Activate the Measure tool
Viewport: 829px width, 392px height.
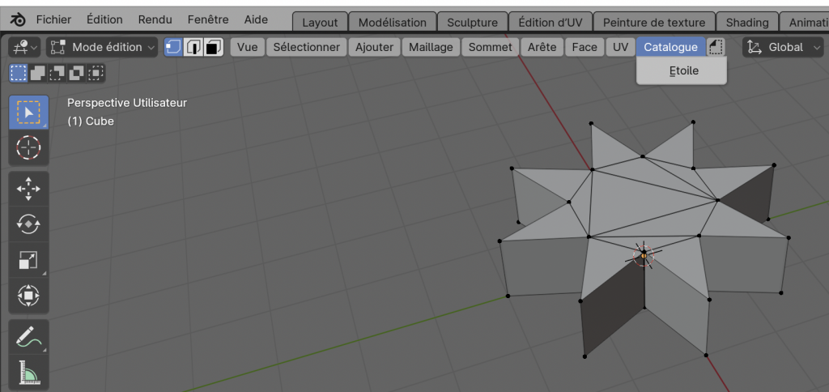28,372
